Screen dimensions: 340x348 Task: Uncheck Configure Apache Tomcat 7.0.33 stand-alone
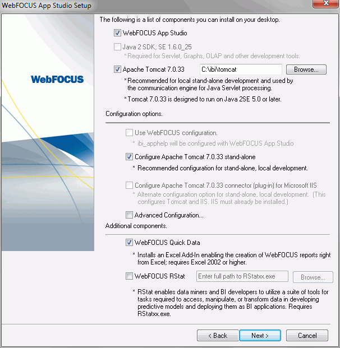[130, 157]
